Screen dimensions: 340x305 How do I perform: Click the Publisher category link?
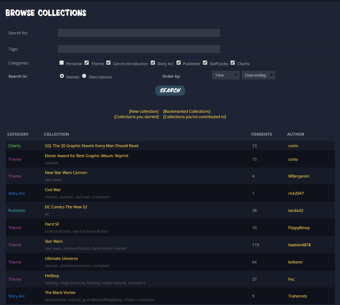(17, 210)
